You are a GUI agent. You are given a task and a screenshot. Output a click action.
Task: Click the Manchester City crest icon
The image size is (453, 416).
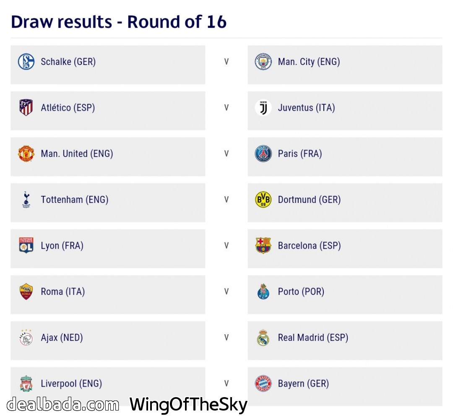point(263,62)
